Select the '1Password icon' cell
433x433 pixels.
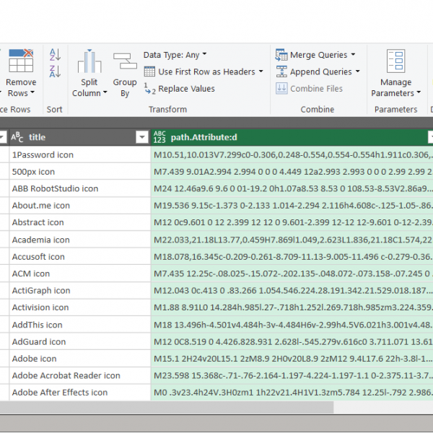(80, 154)
